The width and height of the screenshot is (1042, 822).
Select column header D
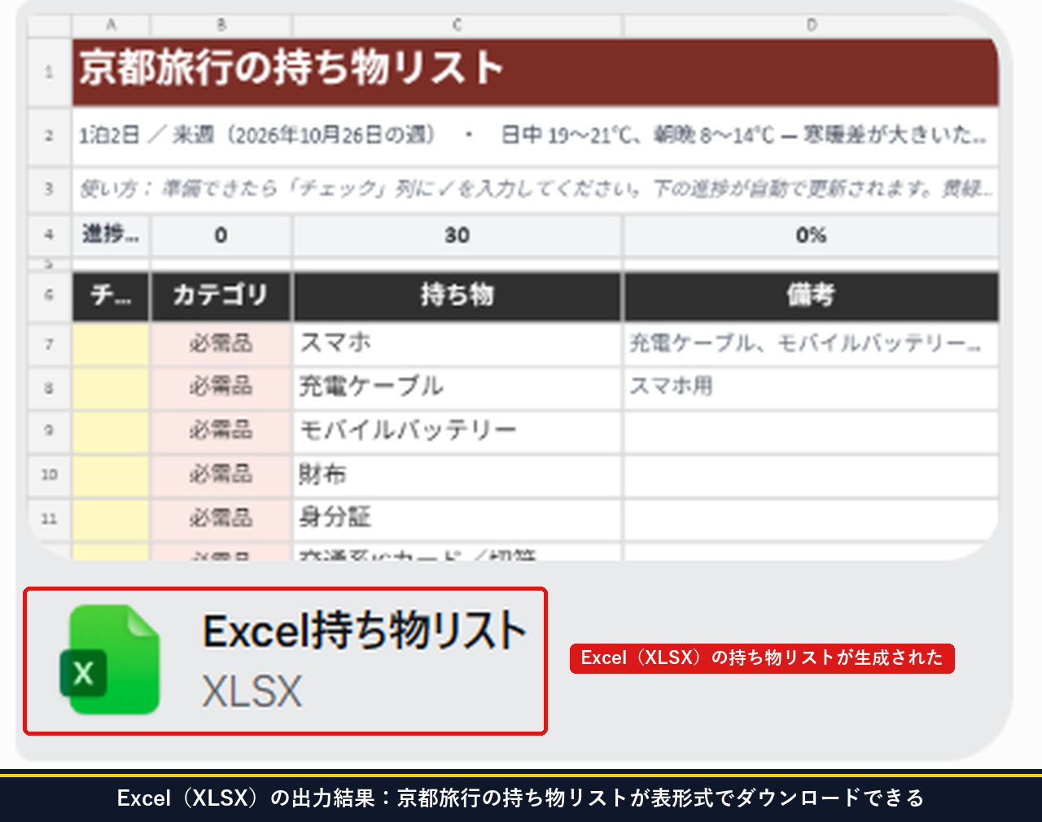pyautogui.click(x=811, y=25)
